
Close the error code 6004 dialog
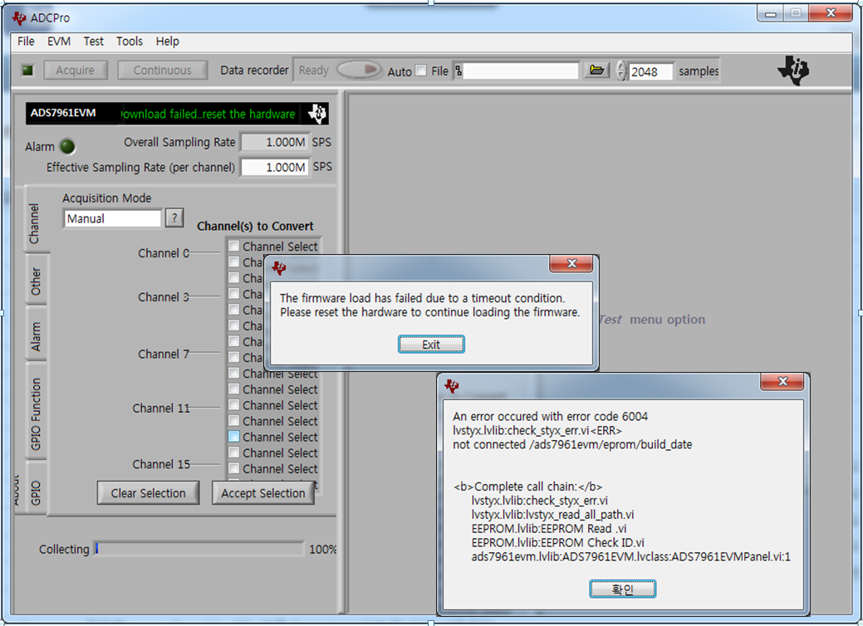pyautogui.click(x=782, y=381)
